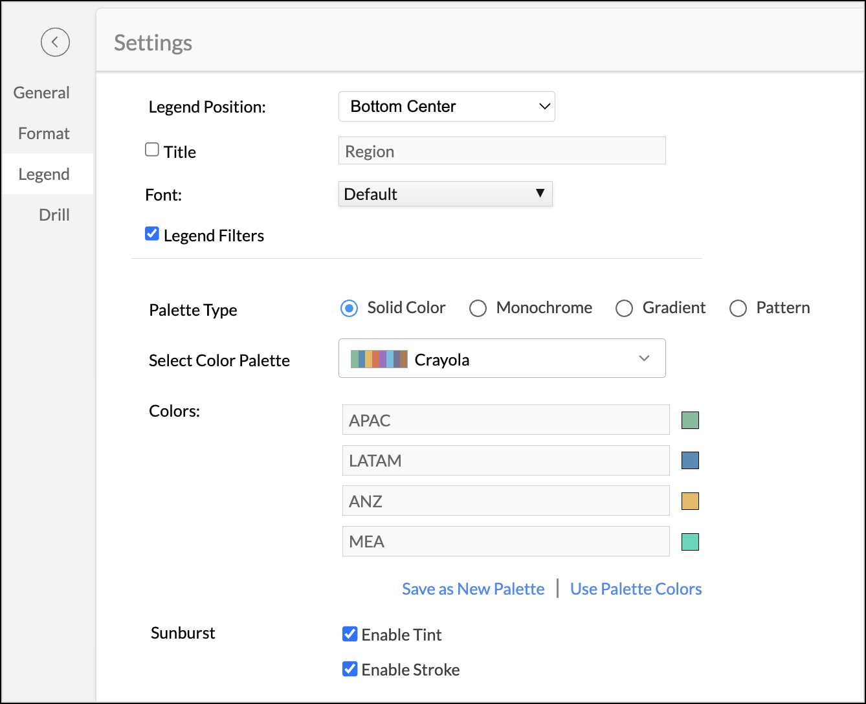Change the LATAM blue color swatch

[690, 461]
